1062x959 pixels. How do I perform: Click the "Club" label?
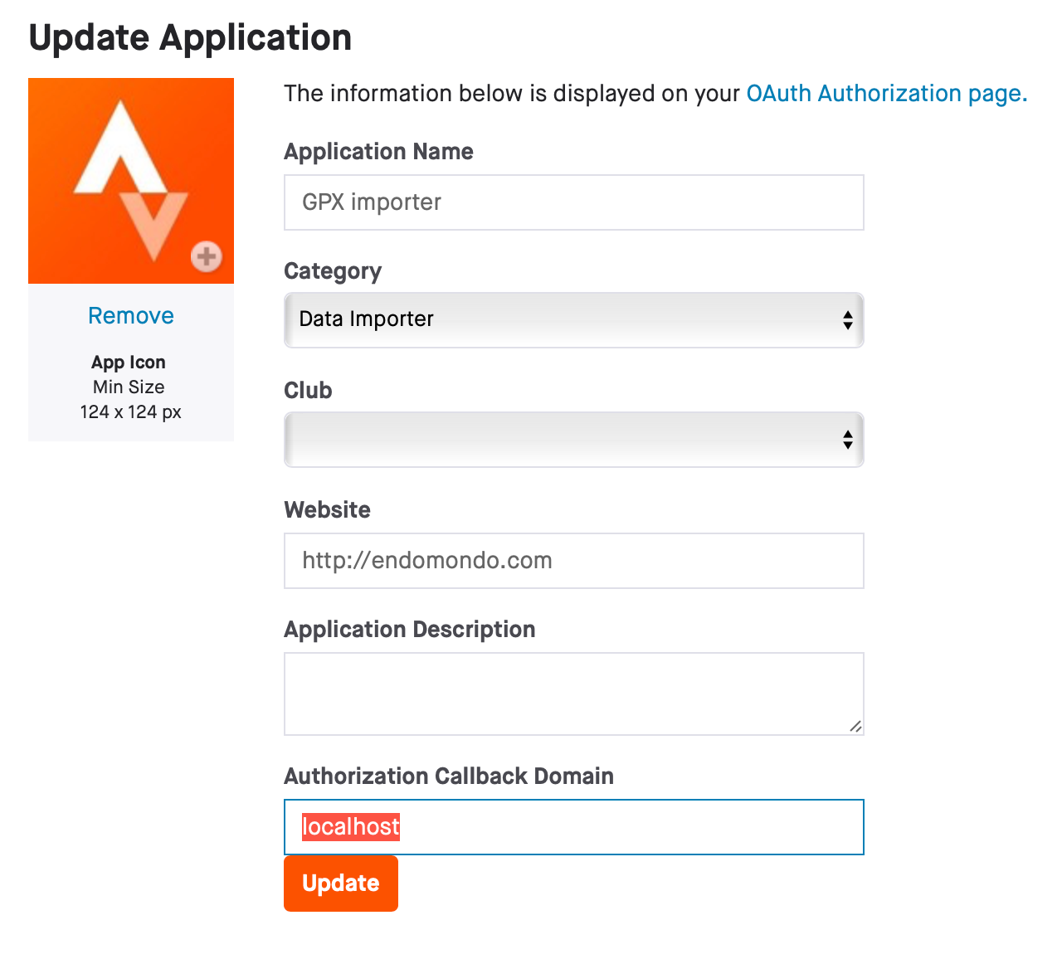(x=309, y=391)
